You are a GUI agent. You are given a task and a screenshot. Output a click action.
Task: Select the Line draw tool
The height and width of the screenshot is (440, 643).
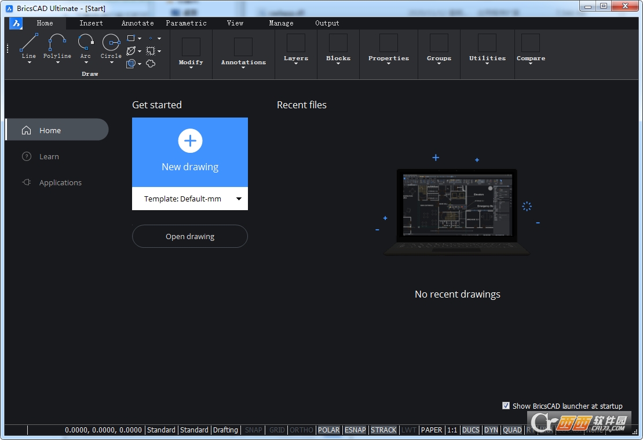click(x=29, y=43)
